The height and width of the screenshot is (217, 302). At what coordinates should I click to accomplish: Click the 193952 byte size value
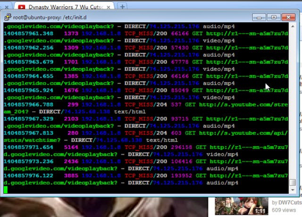(x=182, y=175)
